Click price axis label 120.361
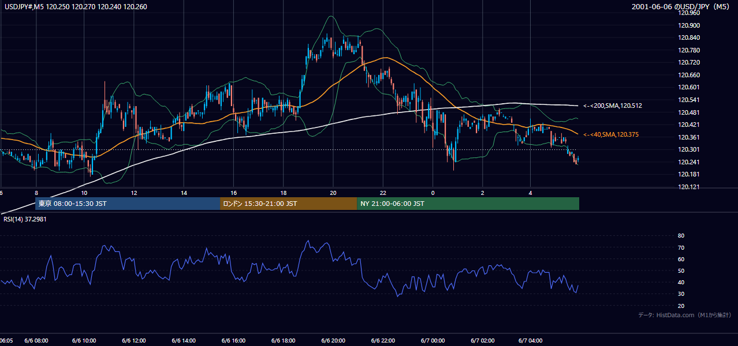Viewport: 738px width, 346px height. 689,137
